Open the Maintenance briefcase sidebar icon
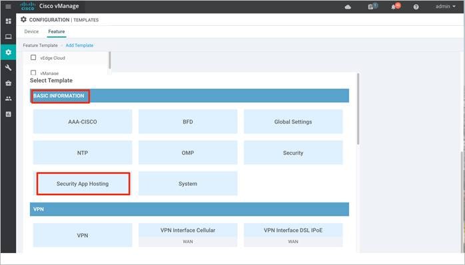465x265 pixels. 8,83
